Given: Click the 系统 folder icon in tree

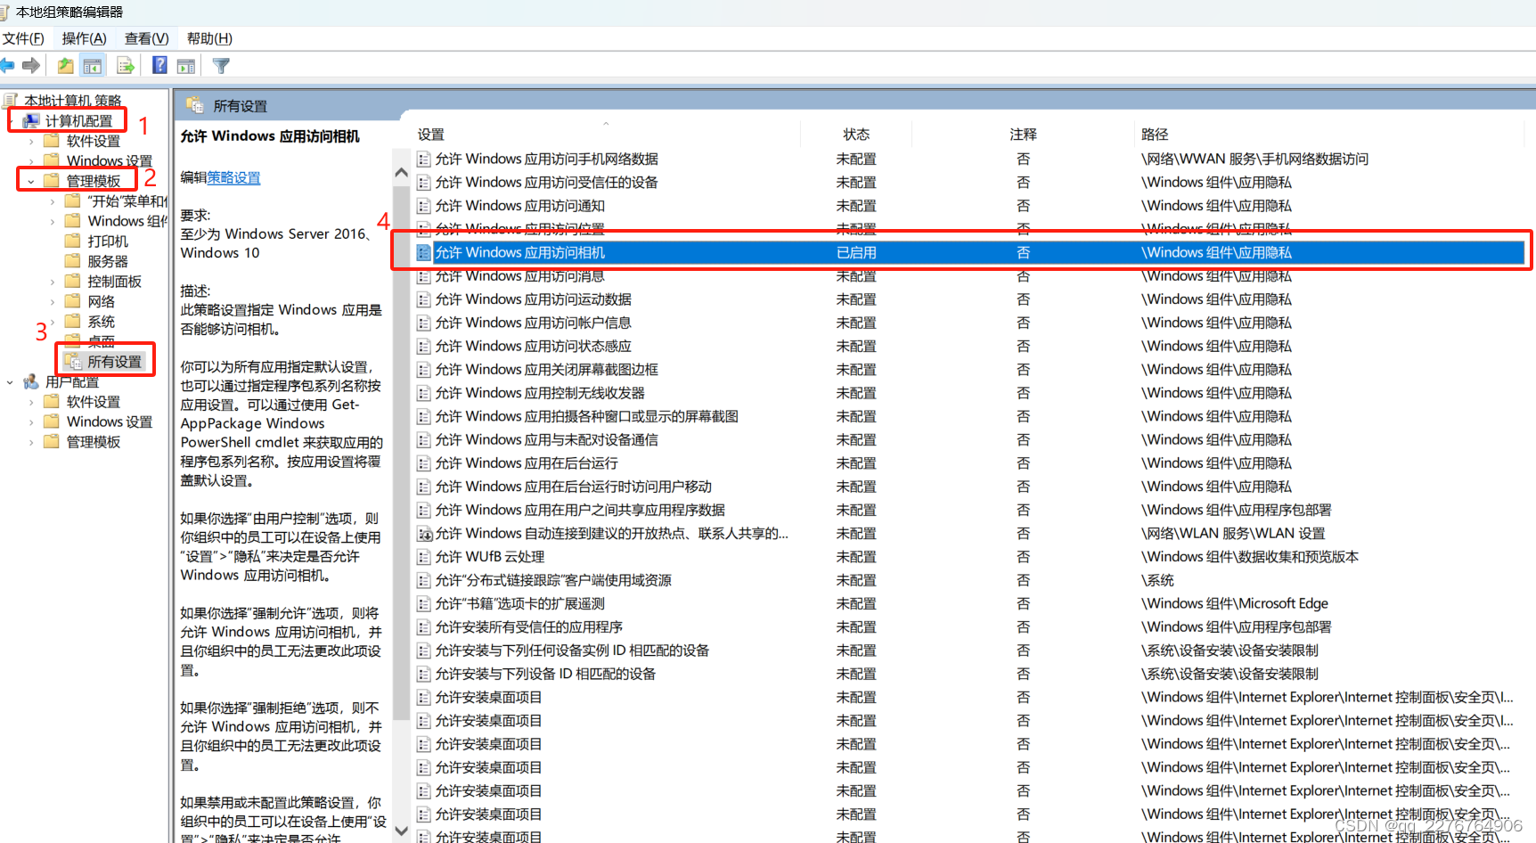Looking at the screenshot, I should coord(73,322).
